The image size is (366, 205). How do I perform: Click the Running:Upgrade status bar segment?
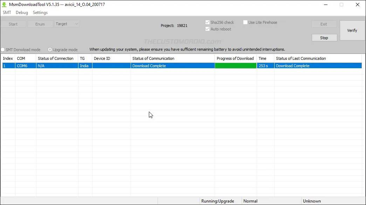pyautogui.click(x=217, y=201)
